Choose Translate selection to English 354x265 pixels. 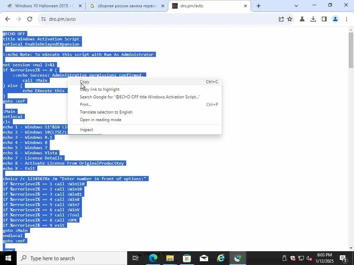145,112
